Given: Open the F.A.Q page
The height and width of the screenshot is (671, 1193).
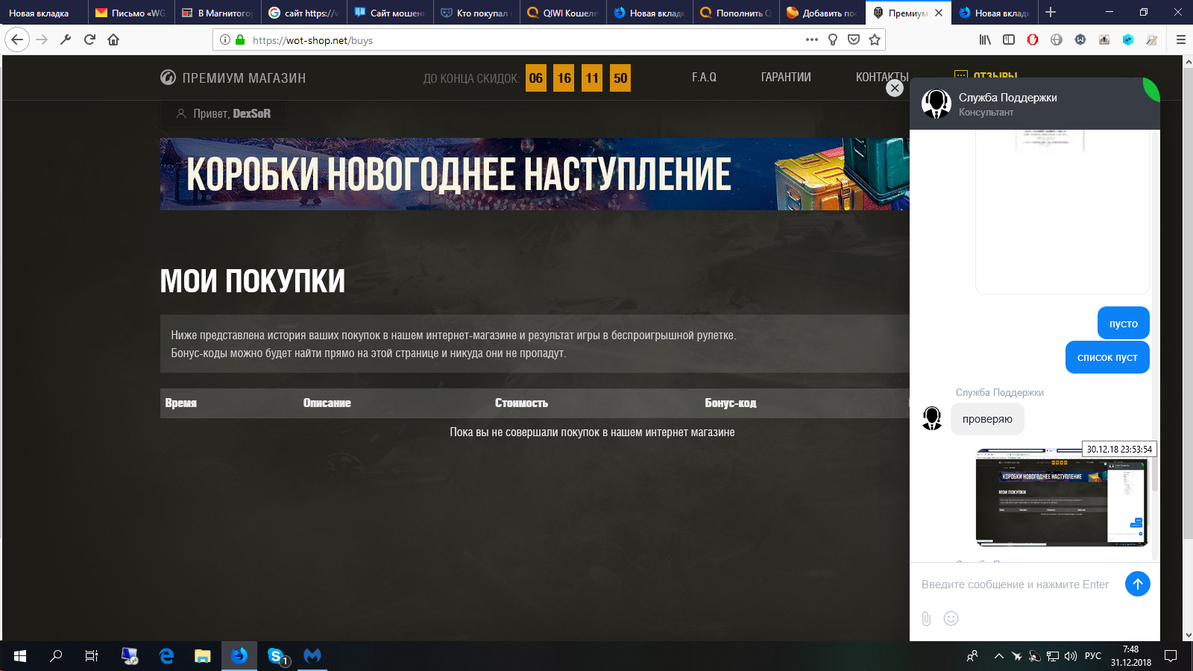Looking at the screenshot, I should tap(704, 77).
